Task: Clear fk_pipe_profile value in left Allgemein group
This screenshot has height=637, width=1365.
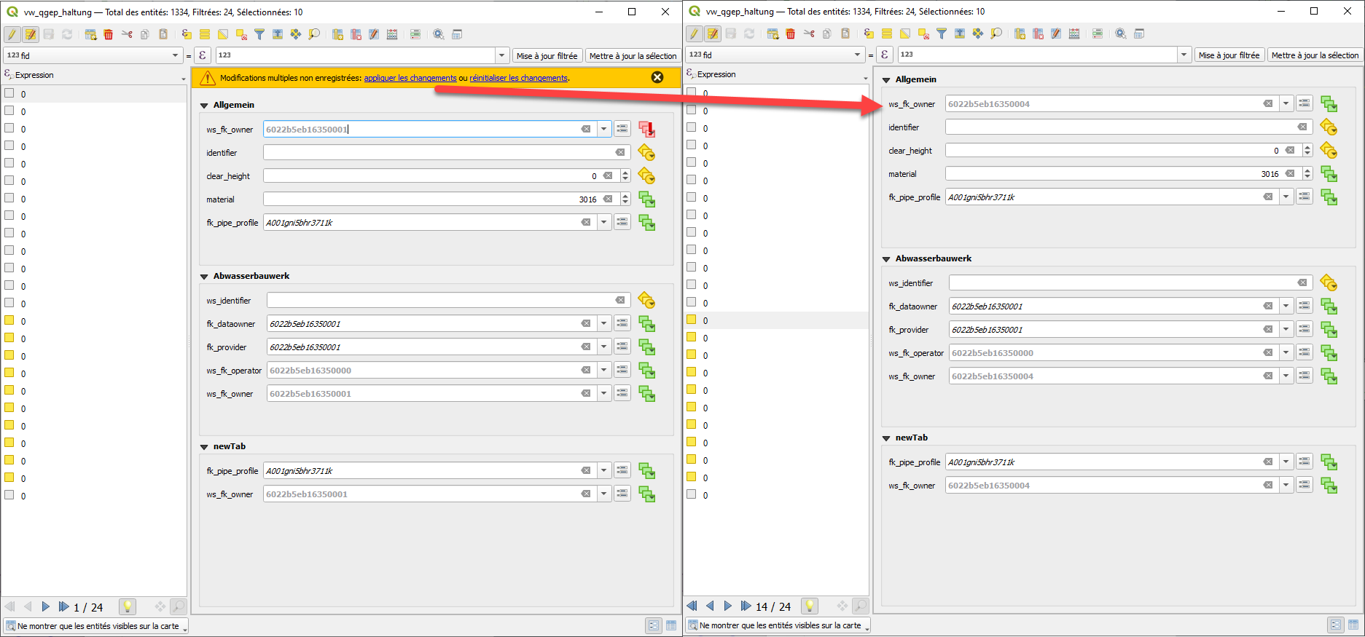Action: 586,223
